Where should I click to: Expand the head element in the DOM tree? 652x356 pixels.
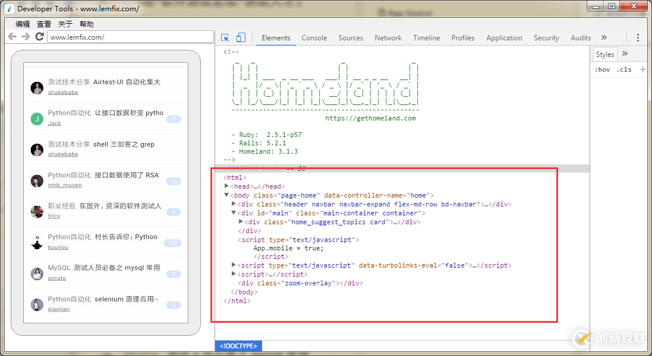coord(226,186)
